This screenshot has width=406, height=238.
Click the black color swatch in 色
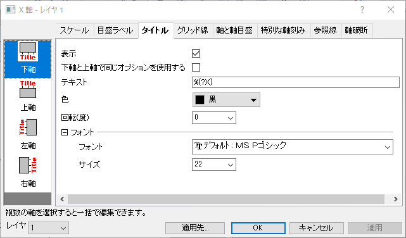[200, 99]
